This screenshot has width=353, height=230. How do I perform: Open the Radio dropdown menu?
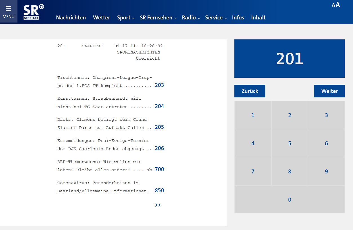(x=191, y=18)
